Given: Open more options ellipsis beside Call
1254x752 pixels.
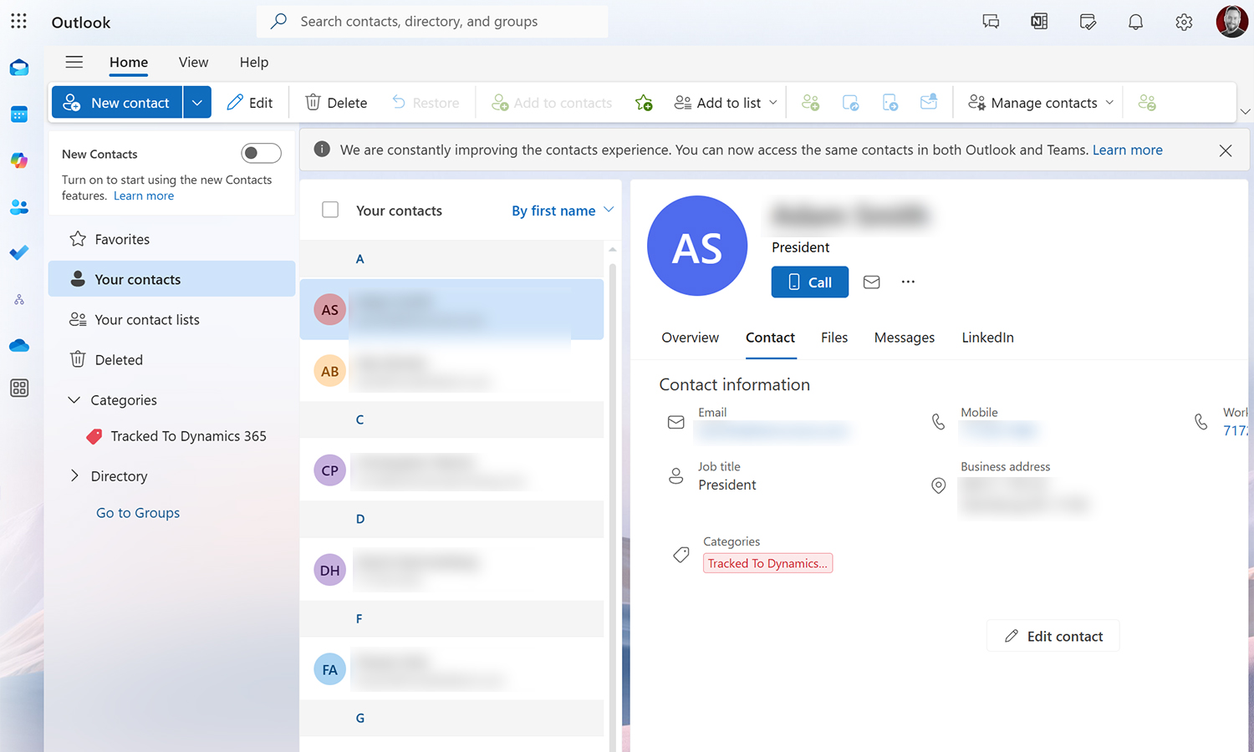Looking at the screenshot, I should point(908,282).
